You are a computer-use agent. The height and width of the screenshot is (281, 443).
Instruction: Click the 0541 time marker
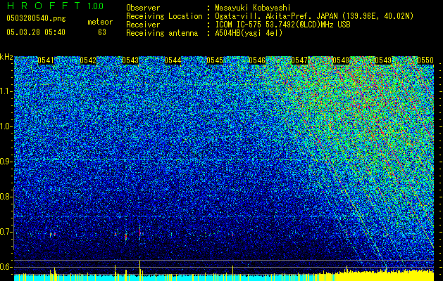(x=46, y=60)
